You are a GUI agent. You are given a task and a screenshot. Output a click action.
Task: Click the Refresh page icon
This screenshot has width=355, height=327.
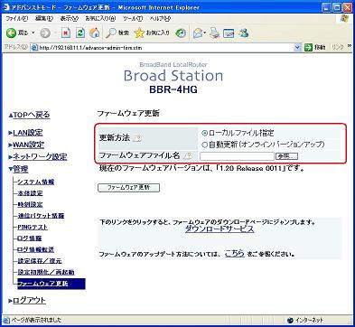[x=80, y=33]
